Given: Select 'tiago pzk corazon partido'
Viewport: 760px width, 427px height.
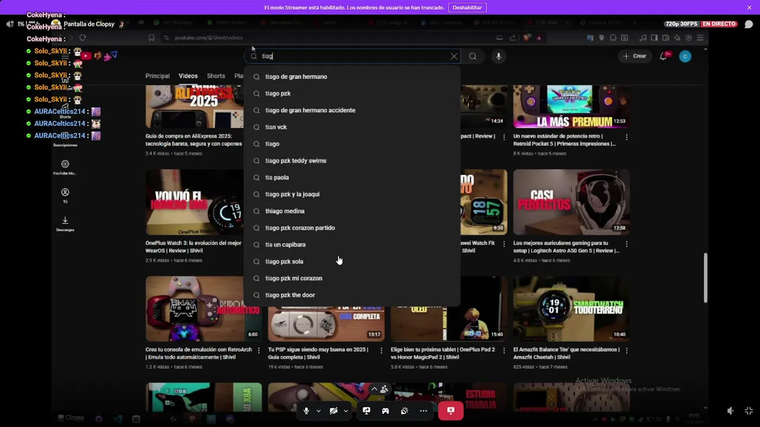Looking at the screenshot, I should (352, 228).
